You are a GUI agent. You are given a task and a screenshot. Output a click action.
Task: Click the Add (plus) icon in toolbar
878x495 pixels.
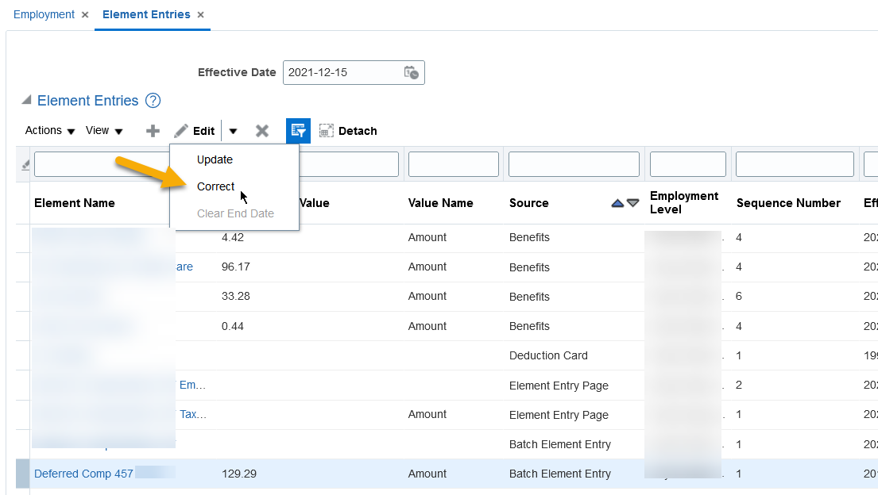coord(152,130)
